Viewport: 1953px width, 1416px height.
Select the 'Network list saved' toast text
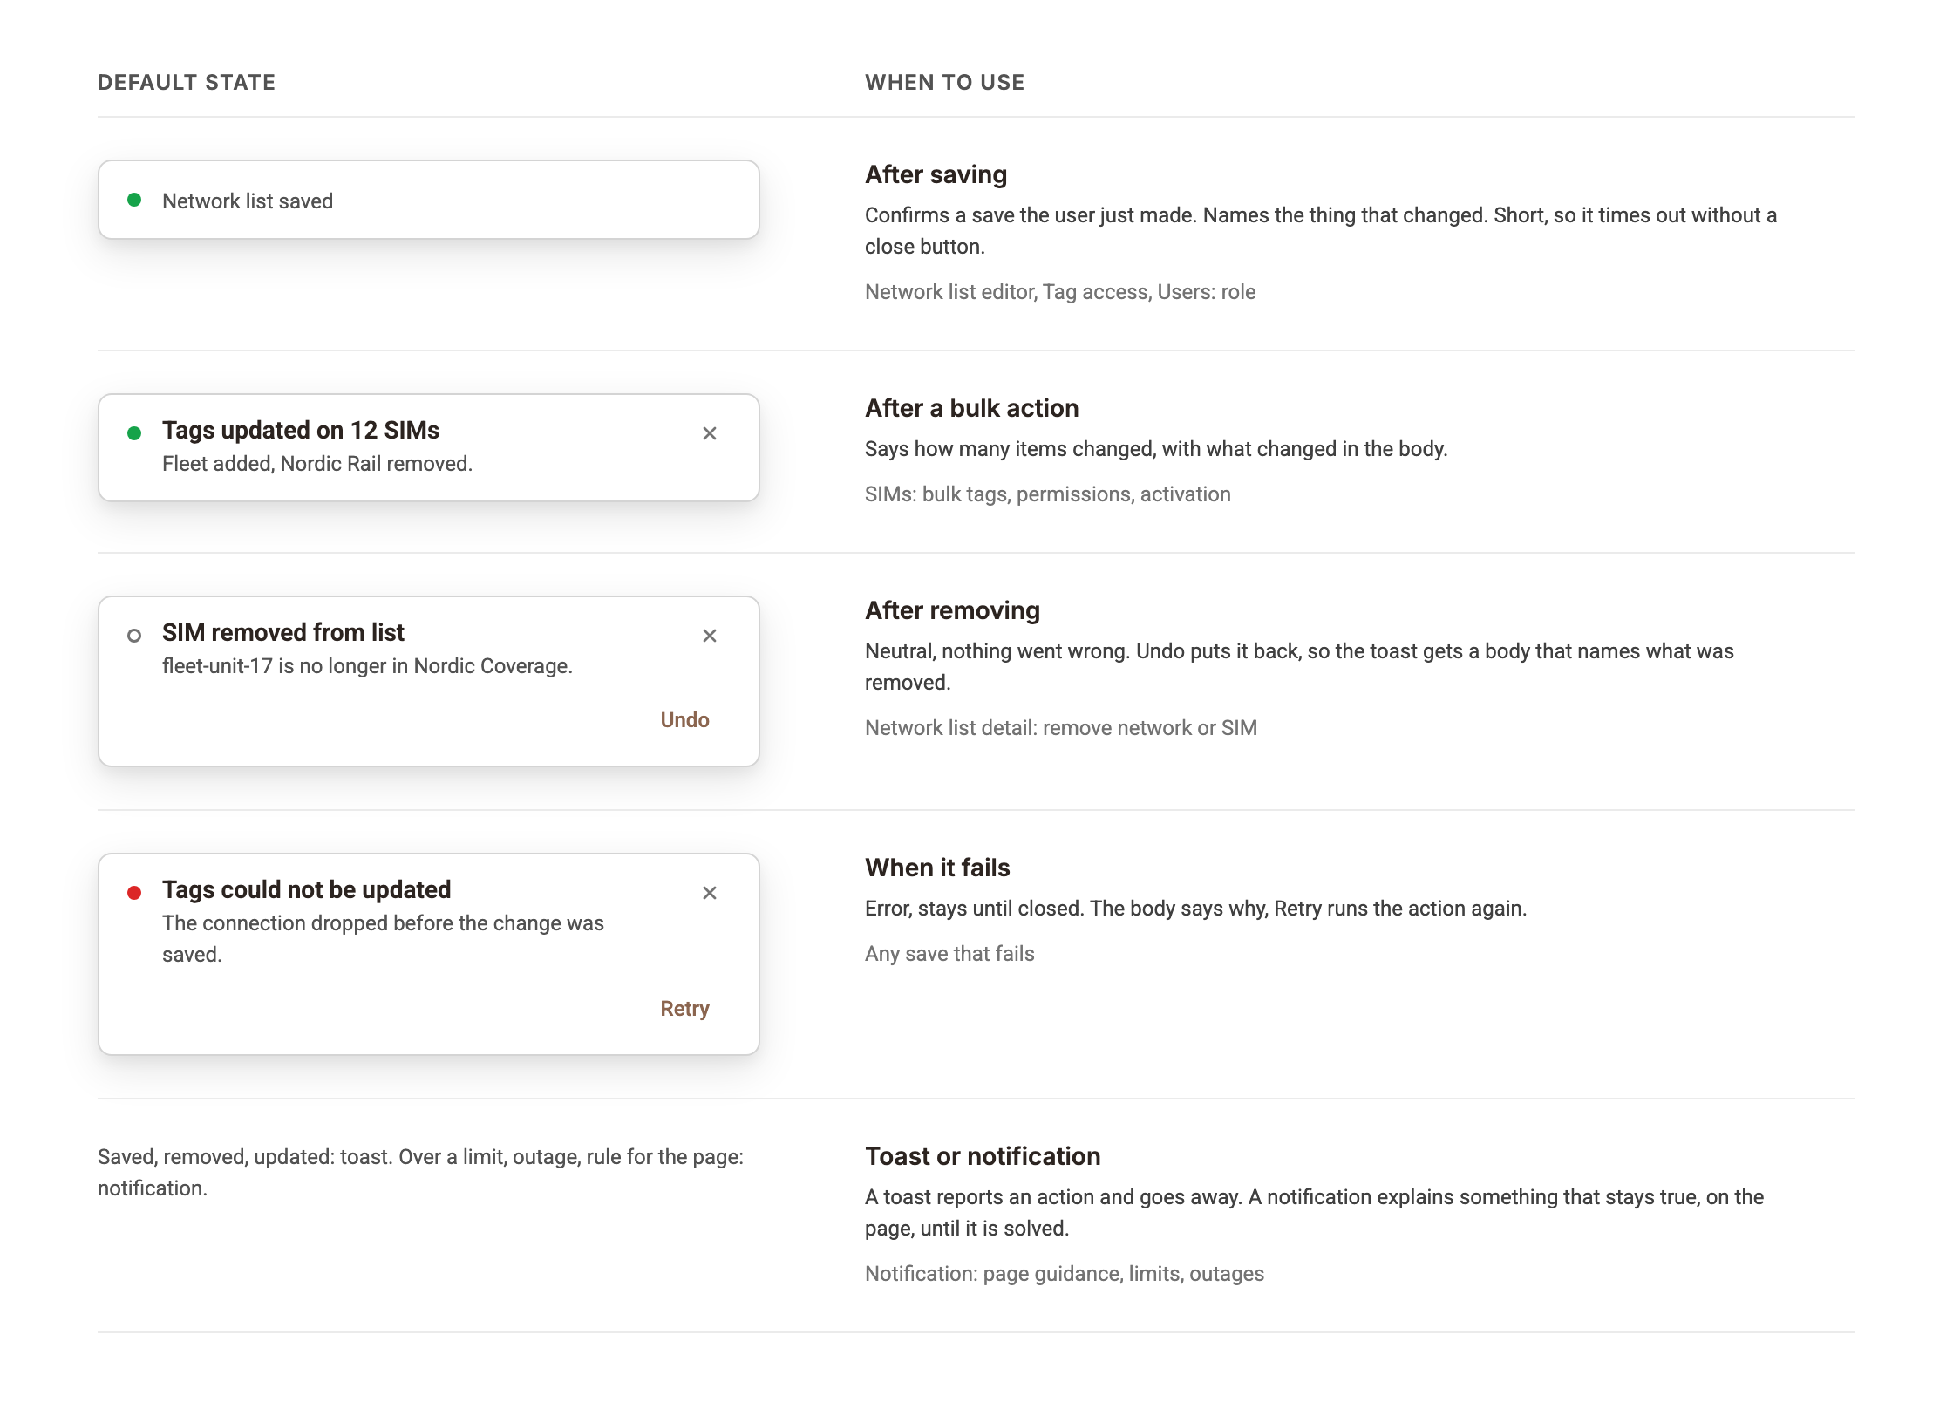[248, 201]
